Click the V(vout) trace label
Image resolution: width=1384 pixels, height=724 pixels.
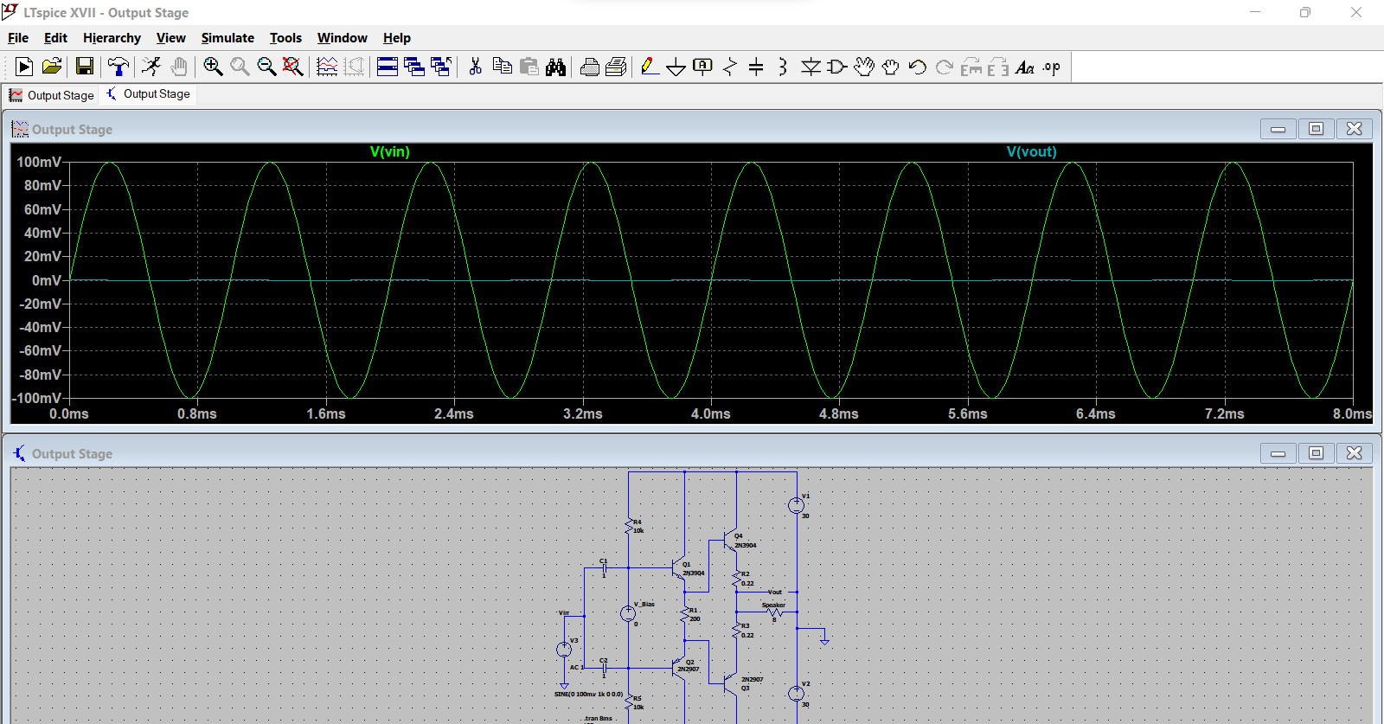[1031, 151]
